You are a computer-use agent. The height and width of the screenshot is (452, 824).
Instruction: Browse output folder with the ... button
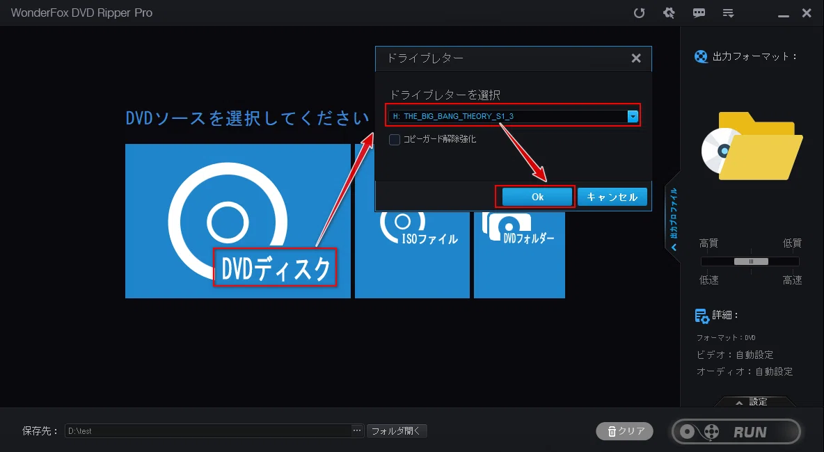click(357, 431)
